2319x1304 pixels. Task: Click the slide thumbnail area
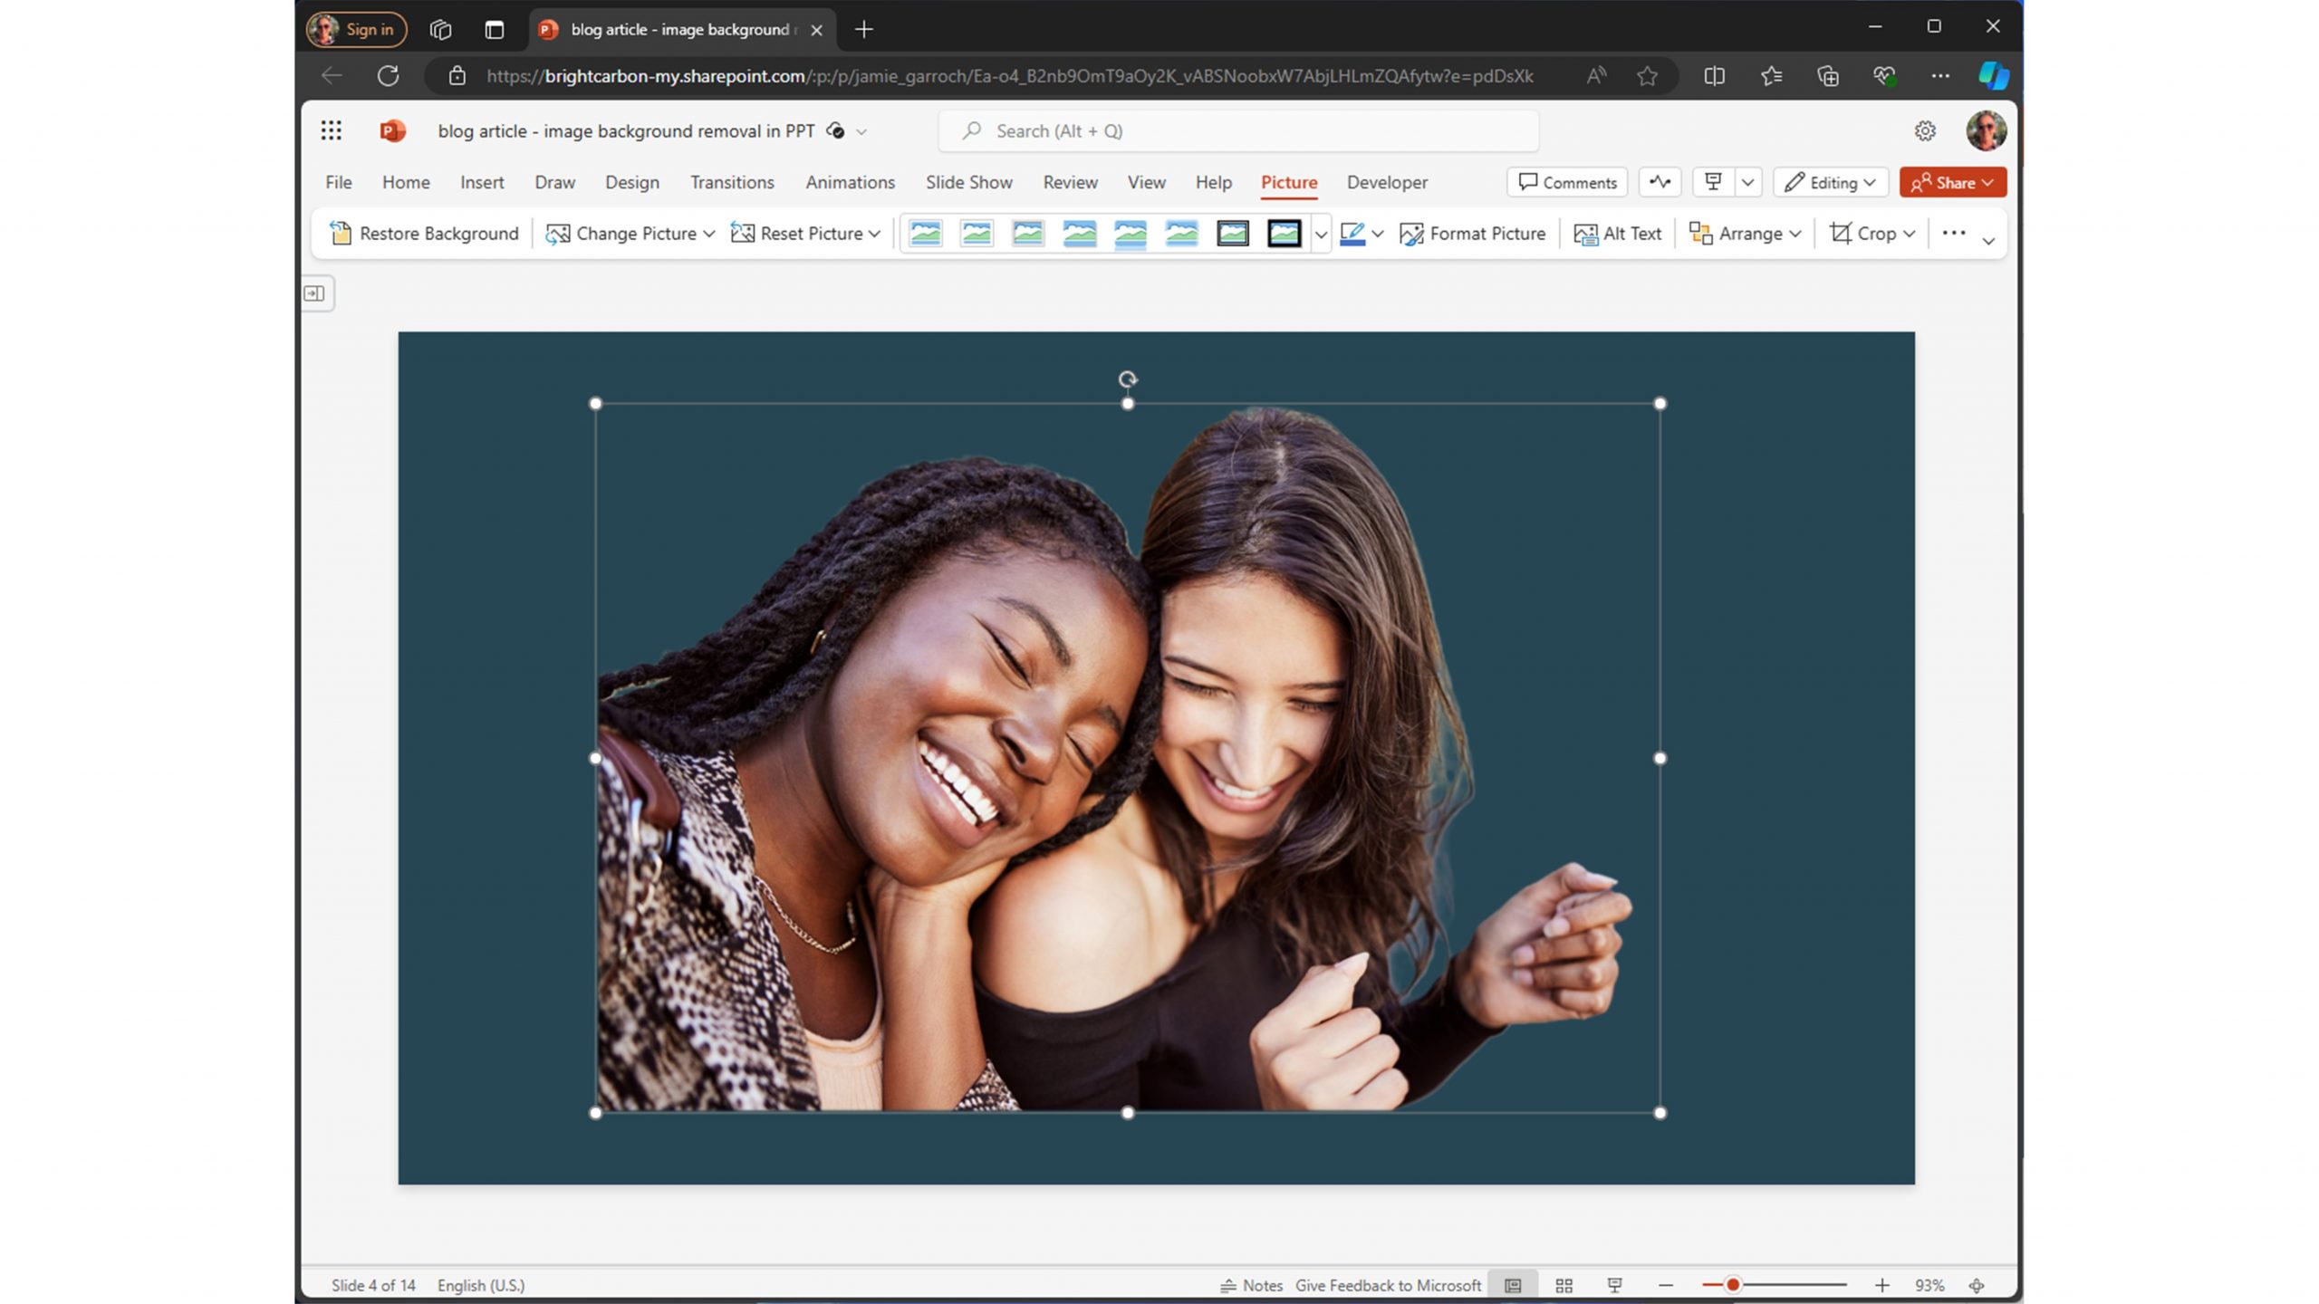313,293
